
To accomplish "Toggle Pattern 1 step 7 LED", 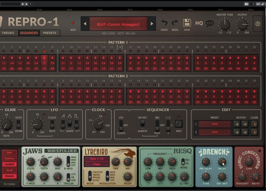I will pos(44,51).
